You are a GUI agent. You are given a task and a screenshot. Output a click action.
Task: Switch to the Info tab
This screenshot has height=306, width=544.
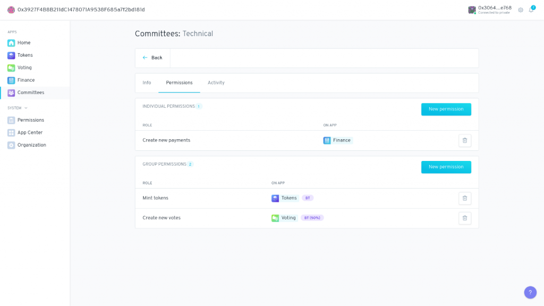click(x=147, y=83)
